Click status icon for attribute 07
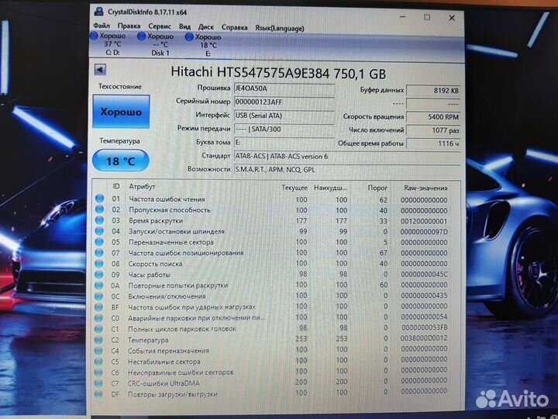 tap(100, 253)
